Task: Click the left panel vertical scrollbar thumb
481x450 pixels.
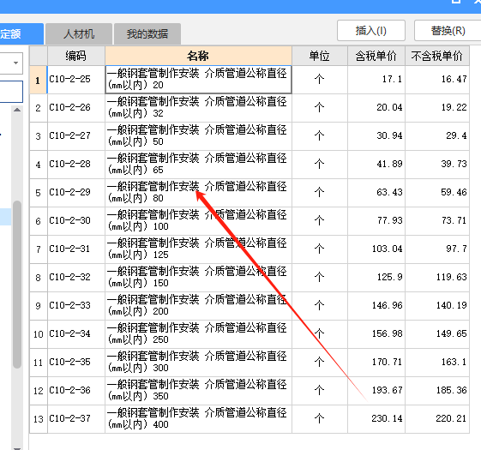Action: [17, 285]
